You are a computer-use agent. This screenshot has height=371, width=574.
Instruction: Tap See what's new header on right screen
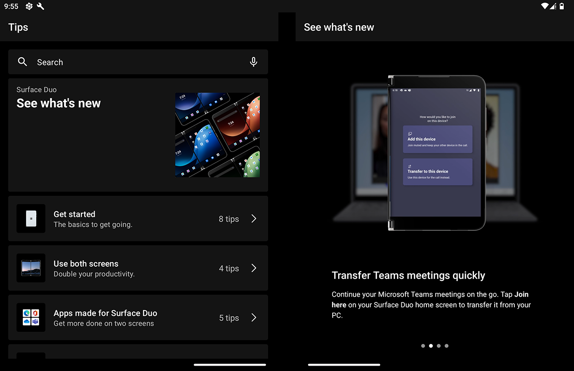pyautogui.click(x=339, y=27)
